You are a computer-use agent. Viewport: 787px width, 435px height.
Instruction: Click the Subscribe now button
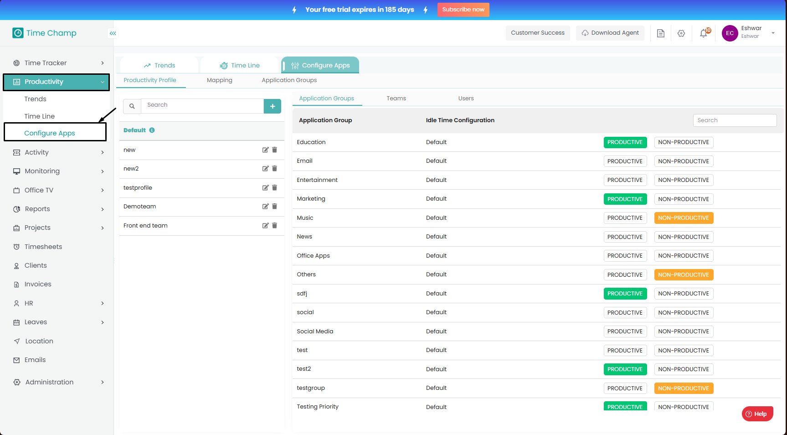[463, 10]
